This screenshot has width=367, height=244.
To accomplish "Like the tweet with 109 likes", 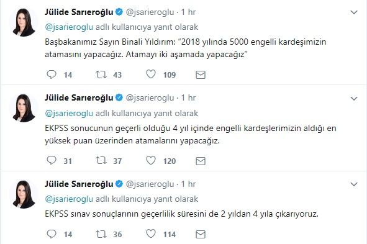I will 151,75.
